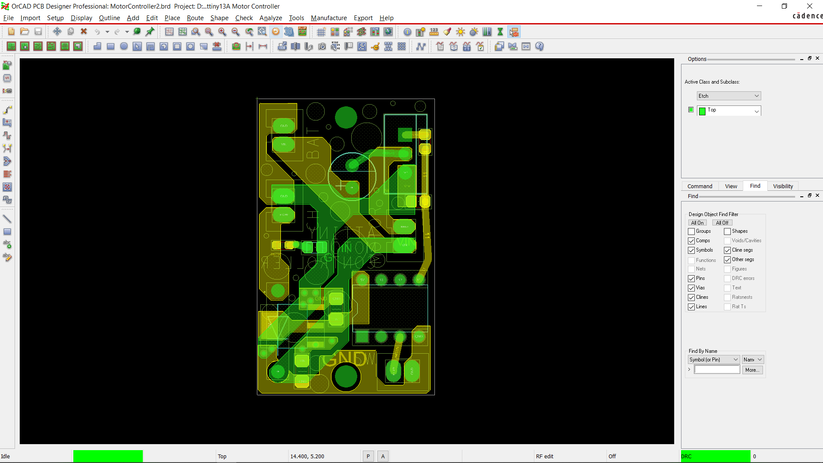The width and height of the screenshot is (823, 463).
Task: Click the Show Element info icon
Action: [407, 31]
